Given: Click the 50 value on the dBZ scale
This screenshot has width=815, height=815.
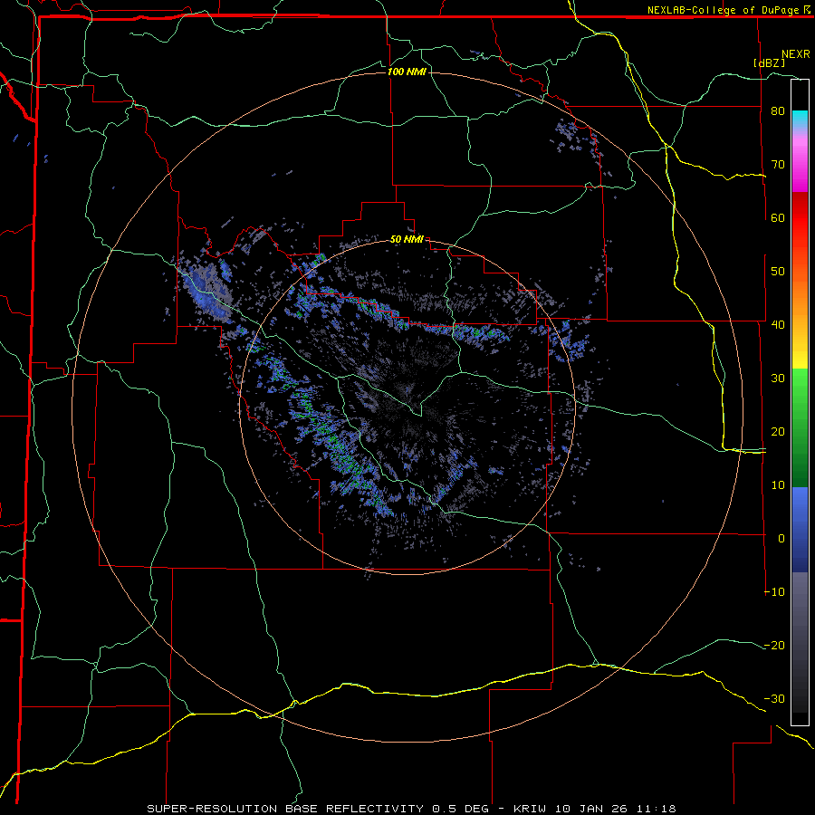Looking at the screenshot, I should tap(778, 272).
